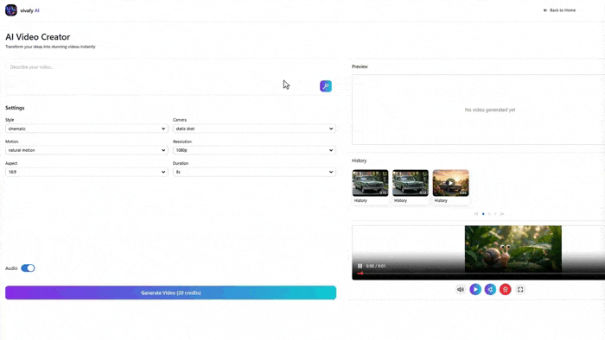Click the Generate Video (20 credits) button
The height and width of the screenshot is (340, 605).
pos(170,293)
